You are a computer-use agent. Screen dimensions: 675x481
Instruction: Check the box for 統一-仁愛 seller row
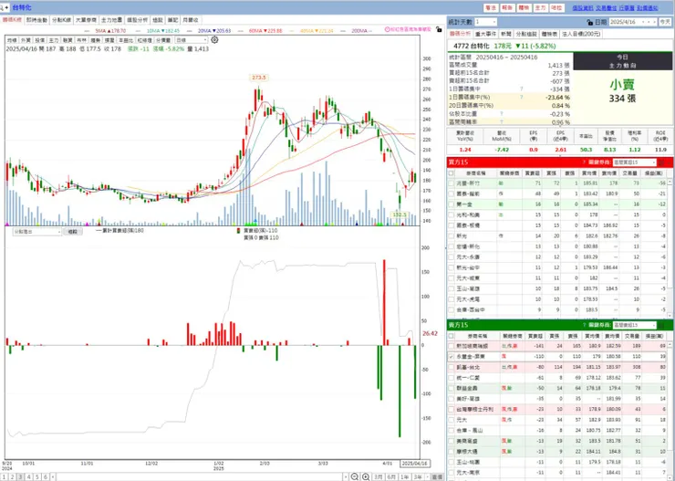pyautogui.click(x=451, y=378)
